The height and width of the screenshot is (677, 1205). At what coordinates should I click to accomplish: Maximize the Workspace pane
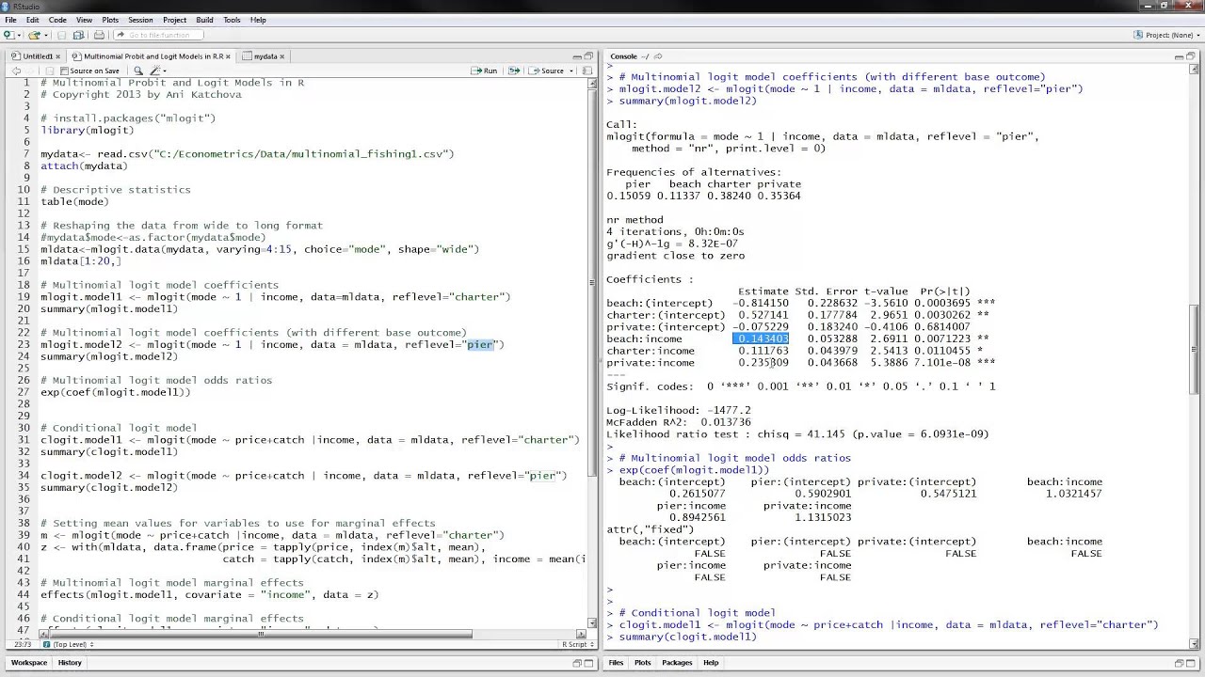[588, 662]
